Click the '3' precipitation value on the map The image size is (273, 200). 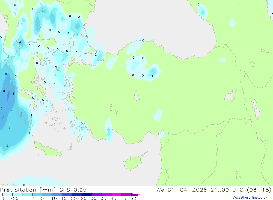tap(7, 145)
